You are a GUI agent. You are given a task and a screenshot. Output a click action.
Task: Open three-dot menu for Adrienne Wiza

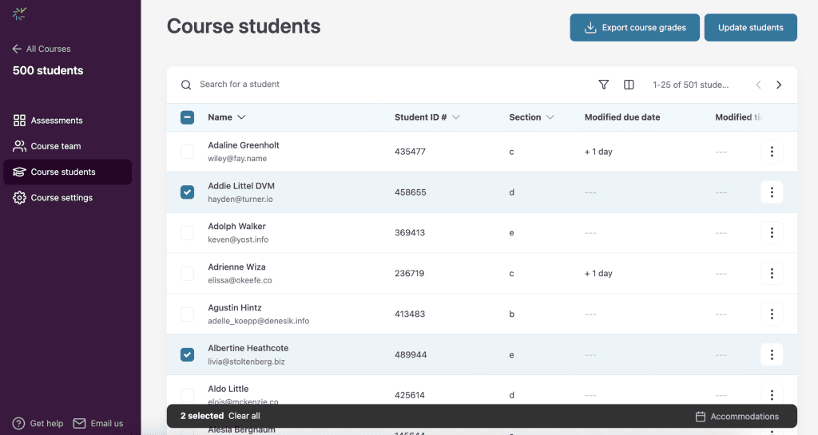[771, 274]
